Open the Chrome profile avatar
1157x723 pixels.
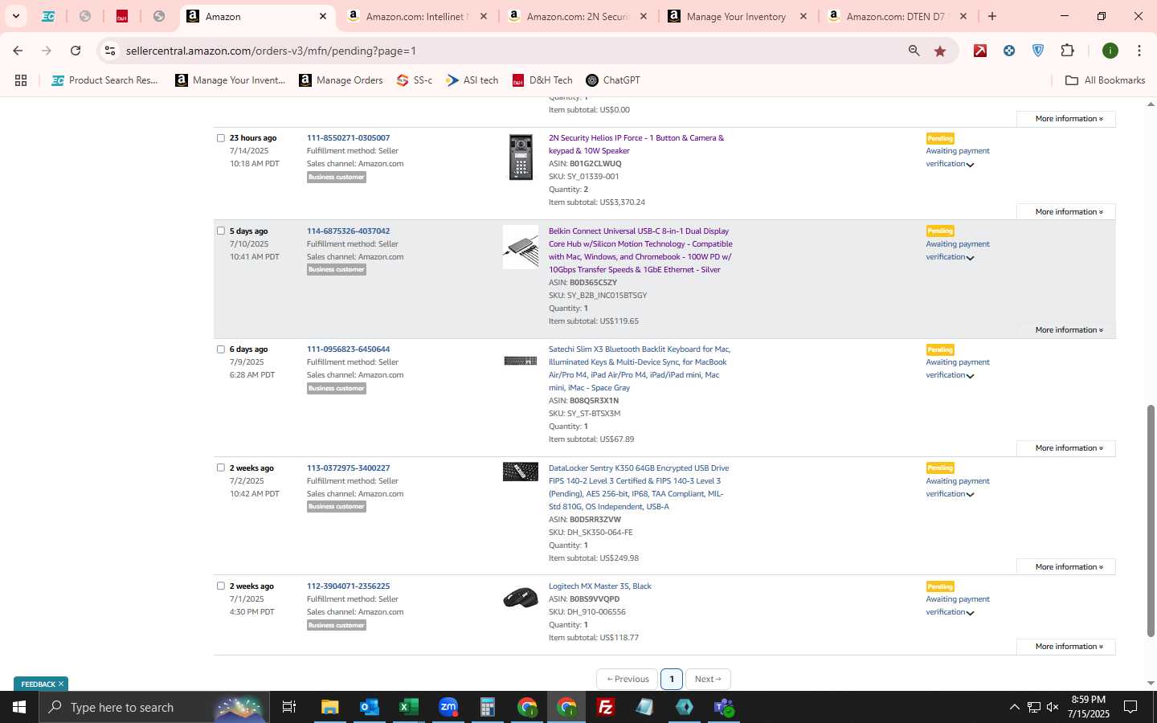(1110, 51)
